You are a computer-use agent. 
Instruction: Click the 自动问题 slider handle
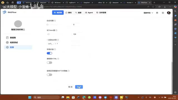tap(48, 25)
